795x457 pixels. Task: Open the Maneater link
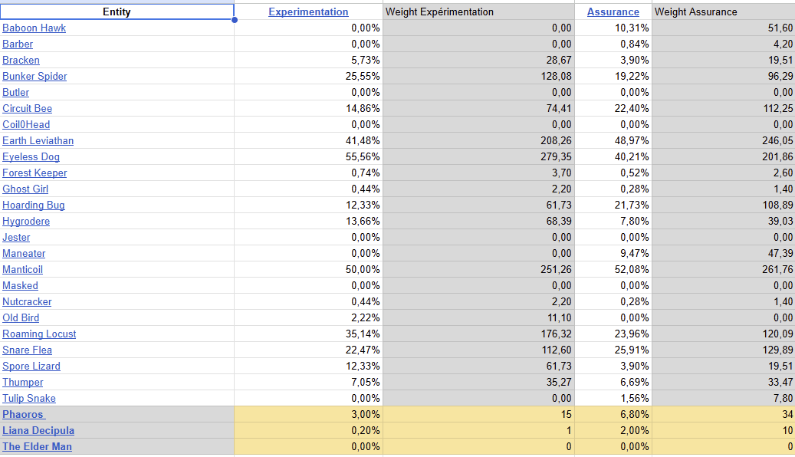click(x=24, y=254)
